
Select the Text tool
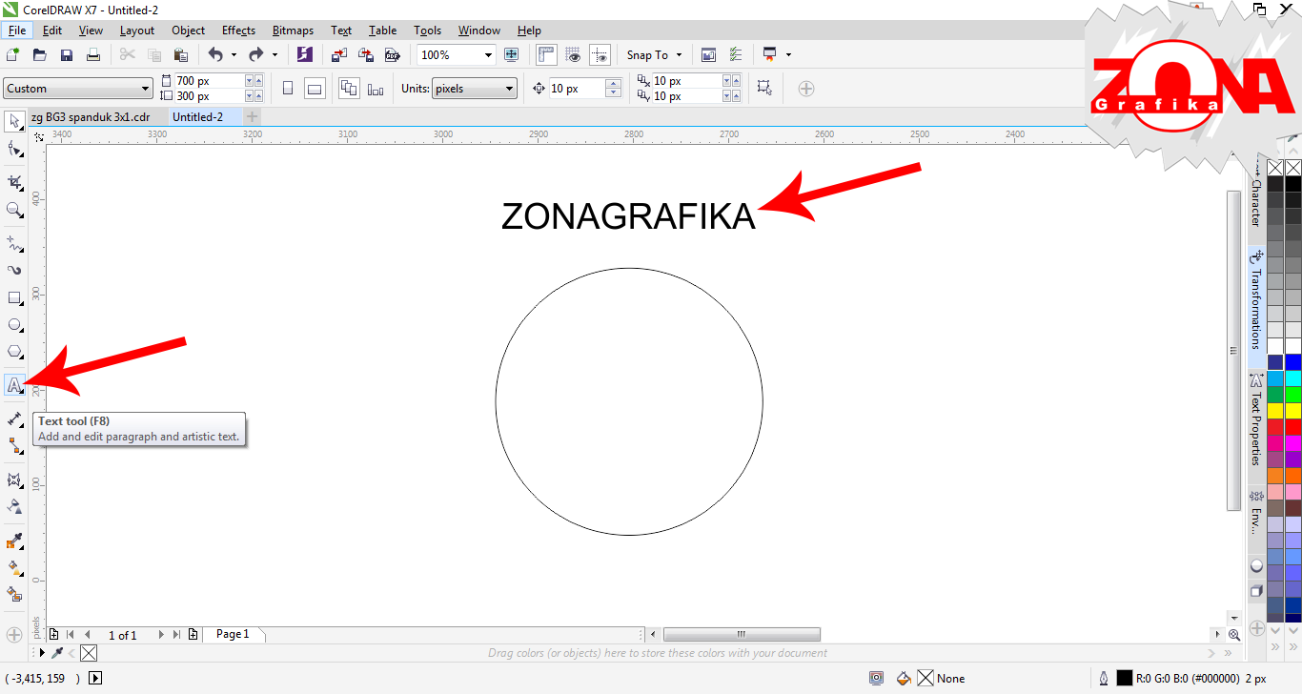click(14, 385)
